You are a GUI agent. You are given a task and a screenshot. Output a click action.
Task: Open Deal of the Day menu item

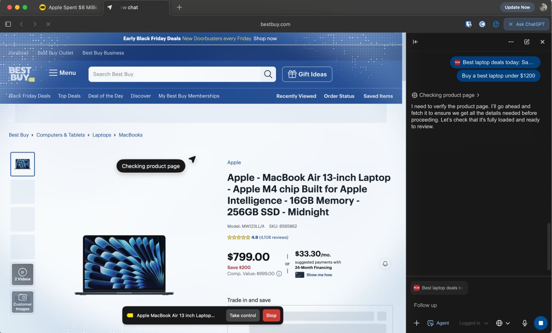coord(106,96)
